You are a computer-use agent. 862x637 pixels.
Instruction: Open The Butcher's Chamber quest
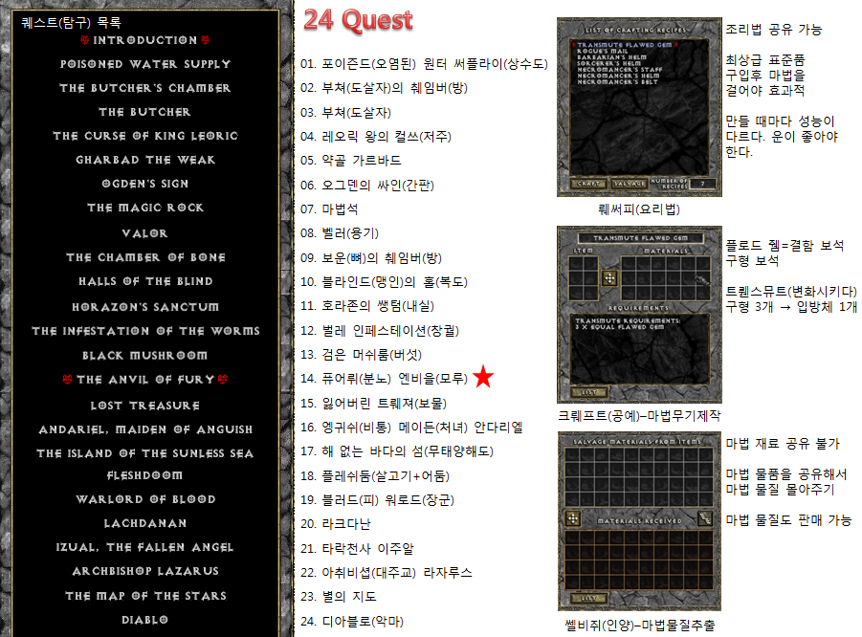pos(145,88)
